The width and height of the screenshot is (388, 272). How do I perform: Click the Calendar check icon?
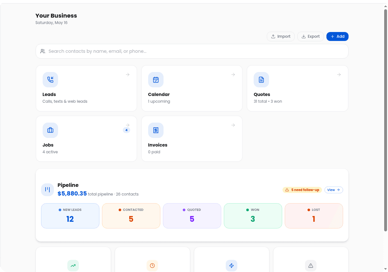[x=156, y=80]
